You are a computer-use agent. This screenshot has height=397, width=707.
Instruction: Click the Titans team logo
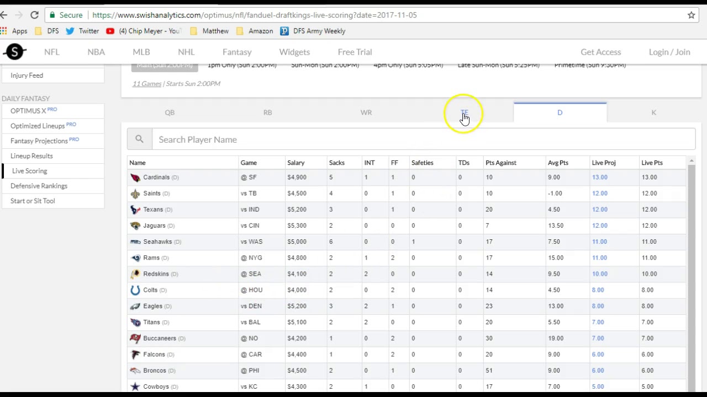point(135,322)
